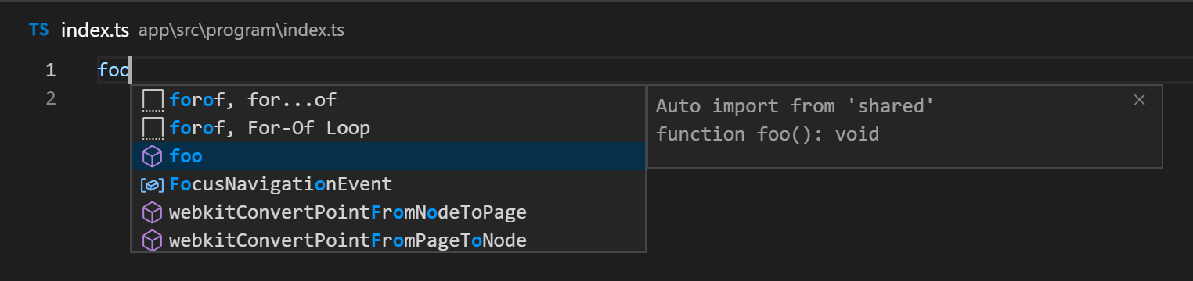Select the index.ts editor tab

(95, 30)
